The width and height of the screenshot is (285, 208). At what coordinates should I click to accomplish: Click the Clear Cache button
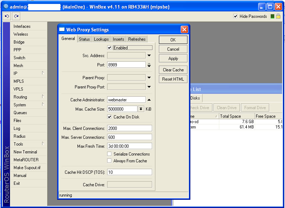pyautogui.click(x=173, y=70)
